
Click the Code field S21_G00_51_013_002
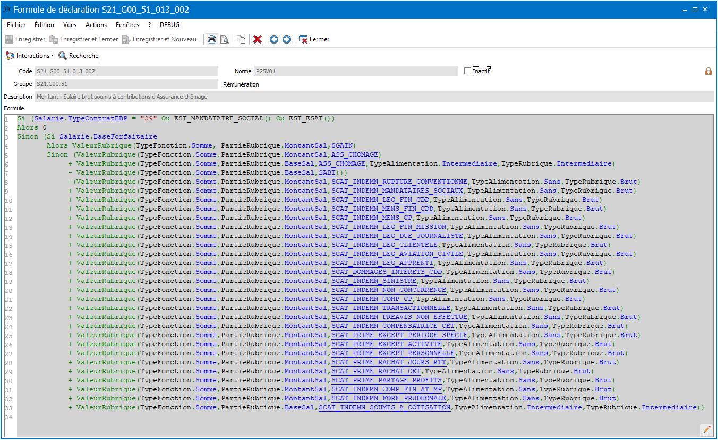click(126, 71)
